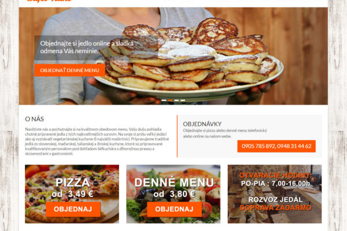The height and width of the screenshot is (231, 347).
Task: Click the banner caption about the online order reward
Action: tap(87, 47)
